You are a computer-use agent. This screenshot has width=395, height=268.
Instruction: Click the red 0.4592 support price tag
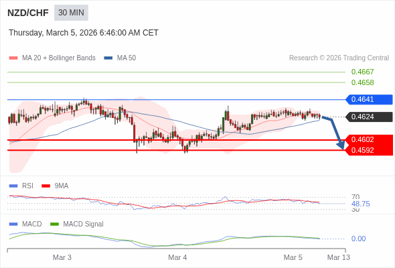coord(369,150)
